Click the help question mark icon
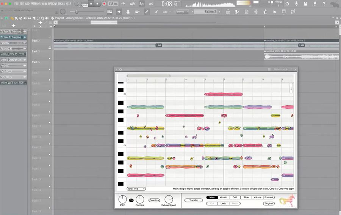The height and width of the screenshot is (215, 341). point(324,4)
